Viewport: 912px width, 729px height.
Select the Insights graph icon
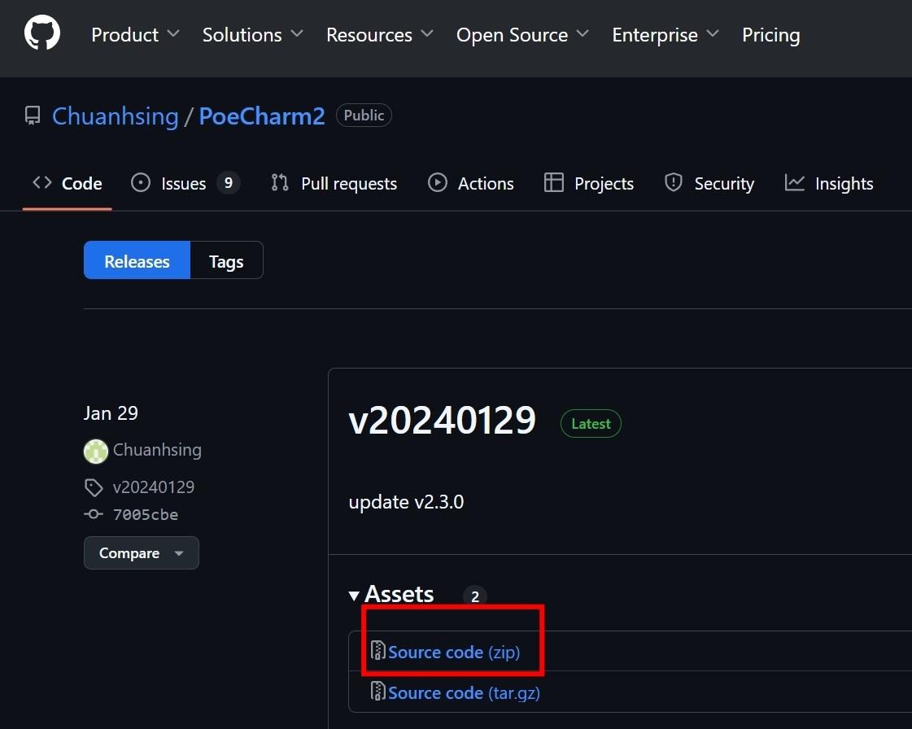point(794,182)
